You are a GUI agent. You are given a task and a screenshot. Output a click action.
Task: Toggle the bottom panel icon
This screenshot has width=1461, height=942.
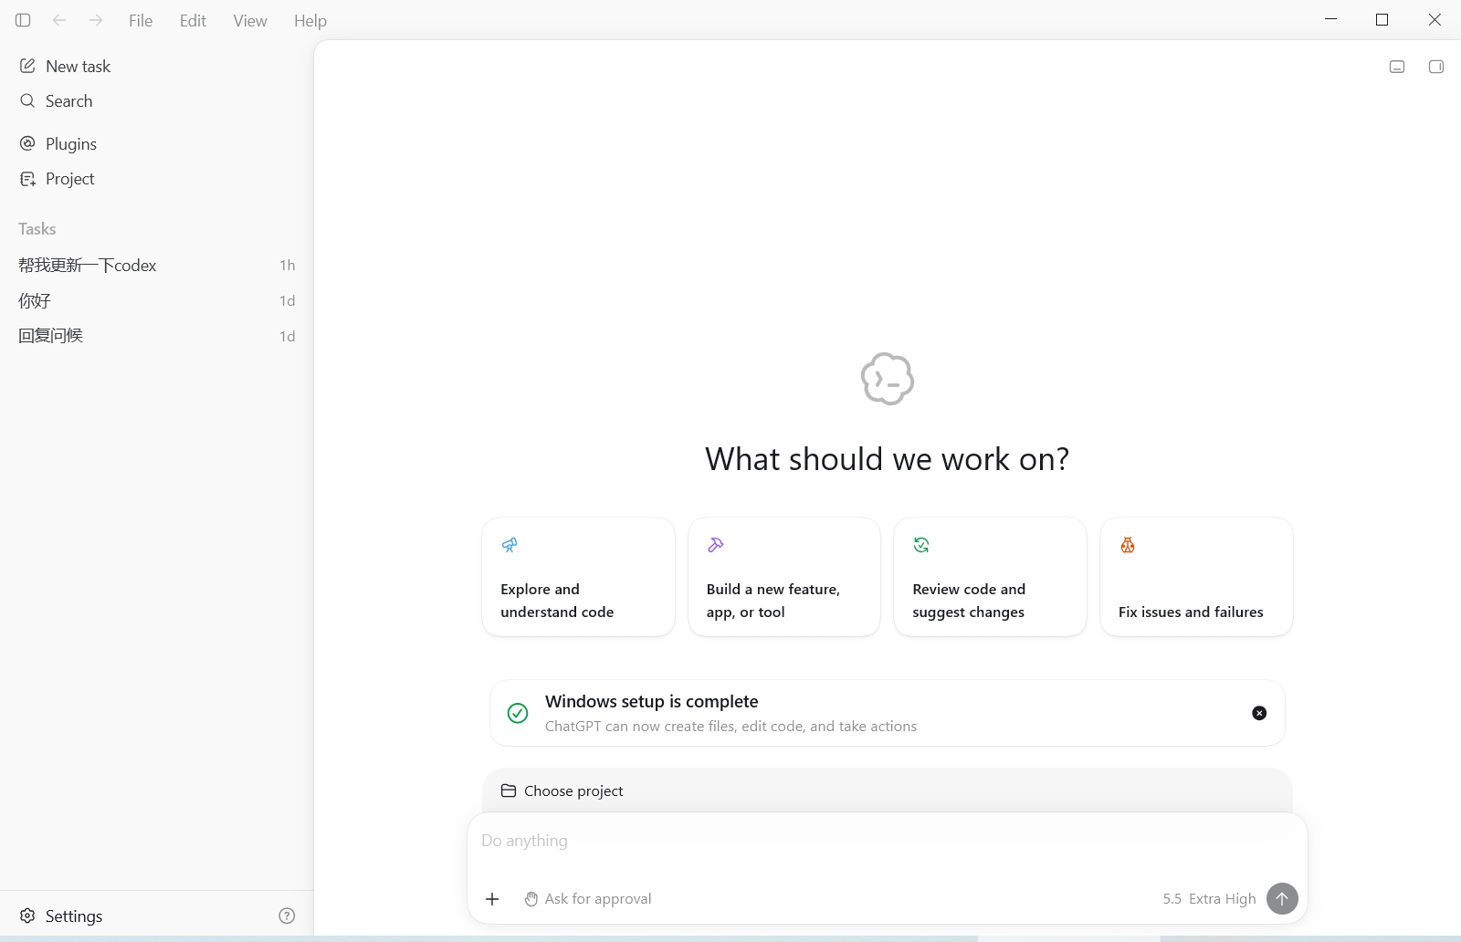click(x=1397, y=67)
